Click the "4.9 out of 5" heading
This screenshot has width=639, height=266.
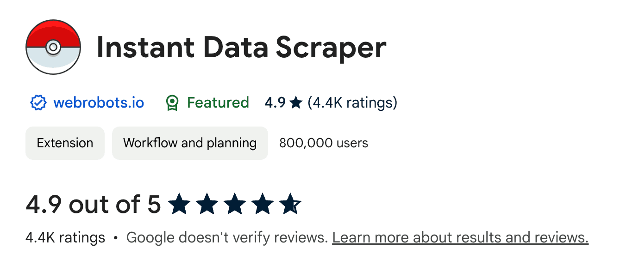click(93, 205)
